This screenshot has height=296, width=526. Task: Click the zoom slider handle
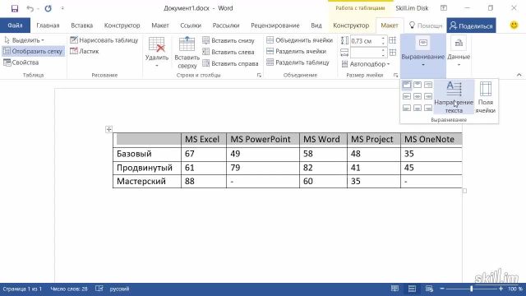[471, 289]
